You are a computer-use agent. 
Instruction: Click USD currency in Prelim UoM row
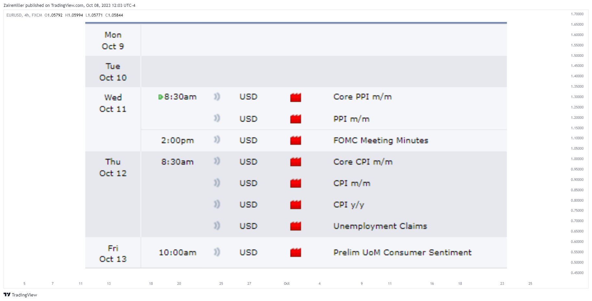[x=248, y=252]
